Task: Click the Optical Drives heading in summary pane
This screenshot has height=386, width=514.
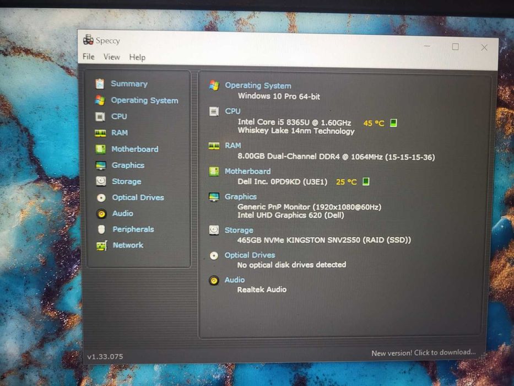Action: click(x=250, y=255)
